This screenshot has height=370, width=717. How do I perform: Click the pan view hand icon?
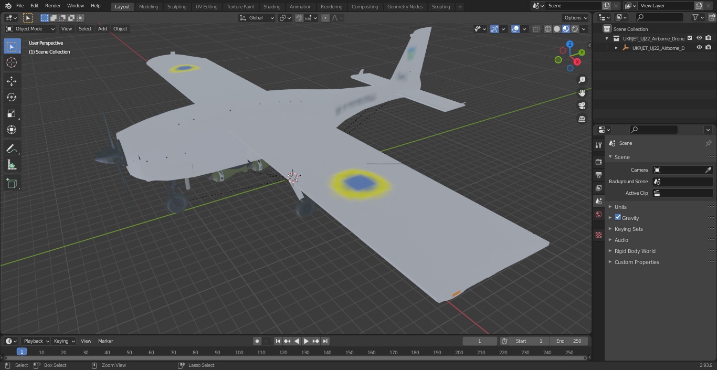click(582, 93)
